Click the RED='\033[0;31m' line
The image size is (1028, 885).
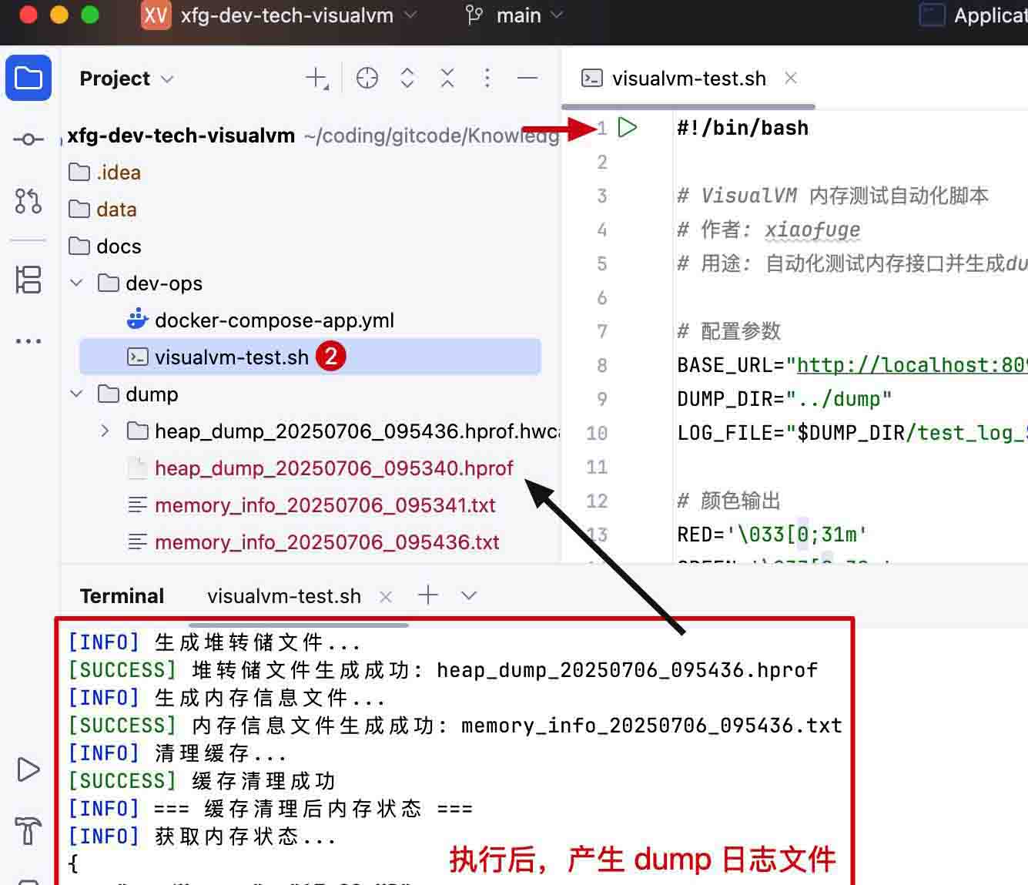[x=772, y=535]
